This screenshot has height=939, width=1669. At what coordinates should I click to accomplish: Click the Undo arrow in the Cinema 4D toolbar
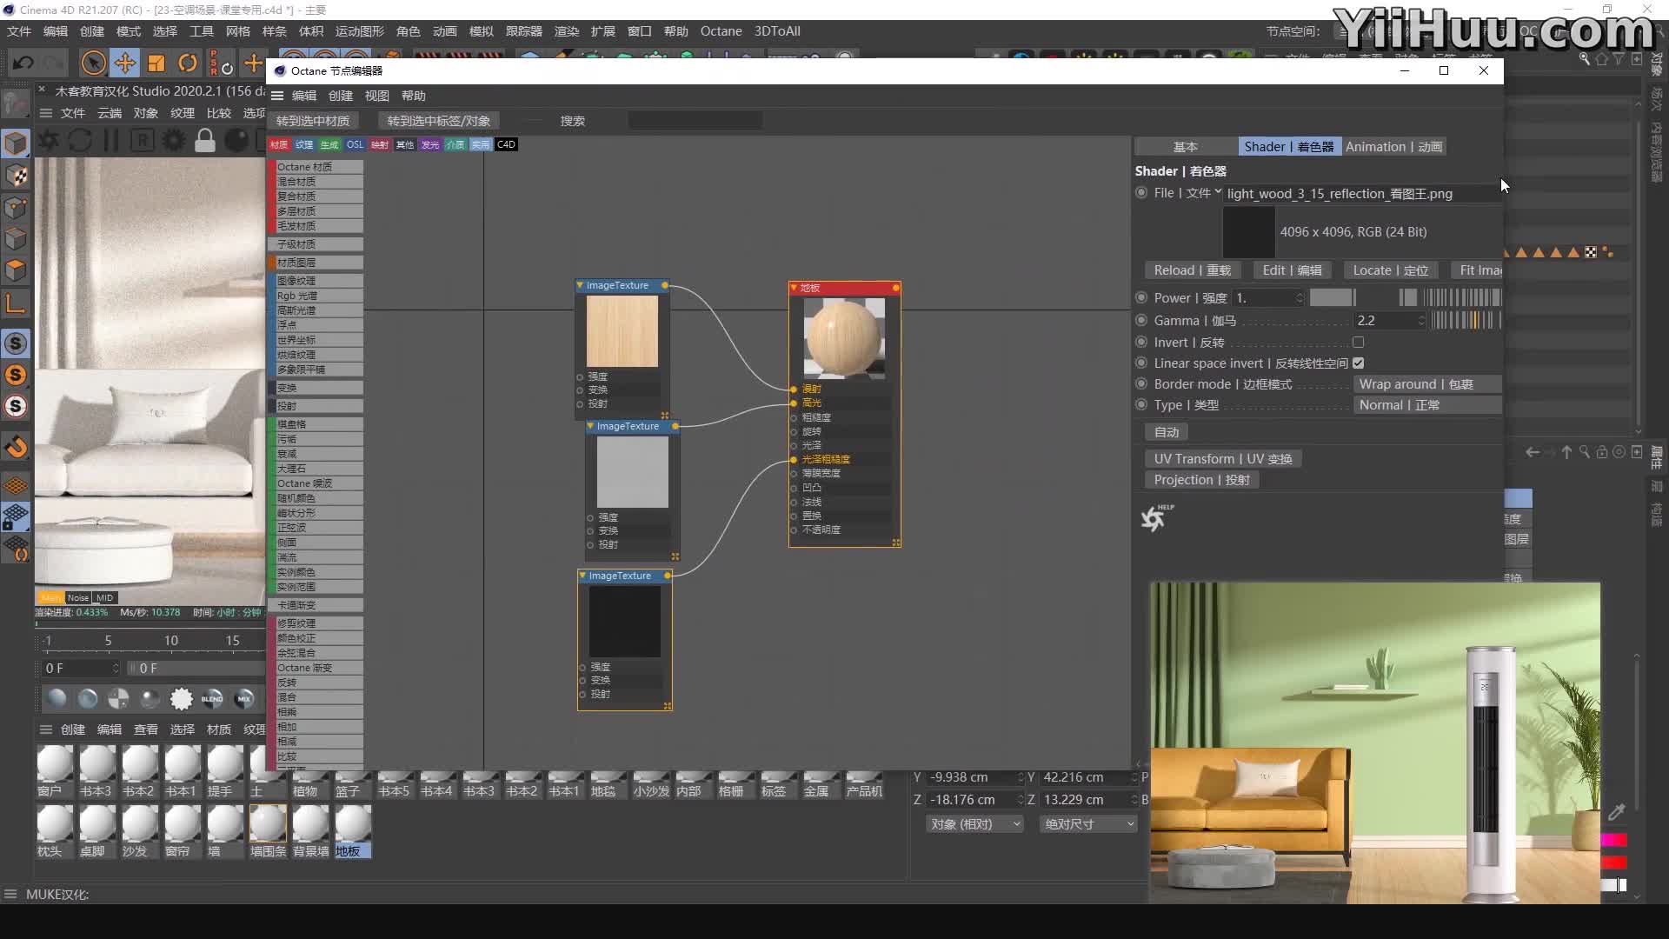(x=23, y=63)
